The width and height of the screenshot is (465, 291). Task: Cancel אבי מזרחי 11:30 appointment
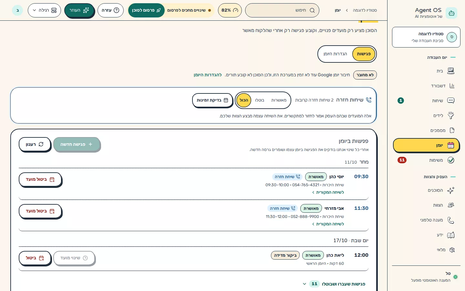(x=40, y=211)
